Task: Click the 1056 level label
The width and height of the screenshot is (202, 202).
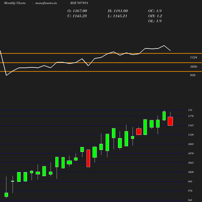Action: (194, 67)
